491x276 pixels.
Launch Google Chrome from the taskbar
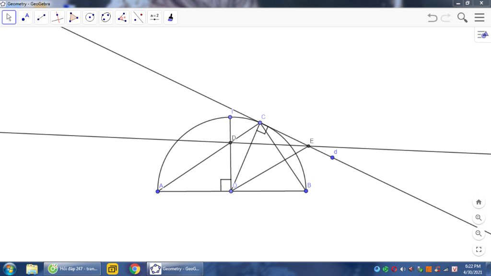coord(135,269)
